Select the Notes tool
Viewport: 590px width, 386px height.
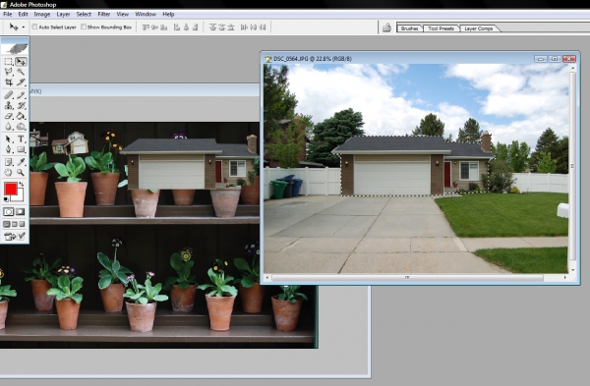click(8, 162)
